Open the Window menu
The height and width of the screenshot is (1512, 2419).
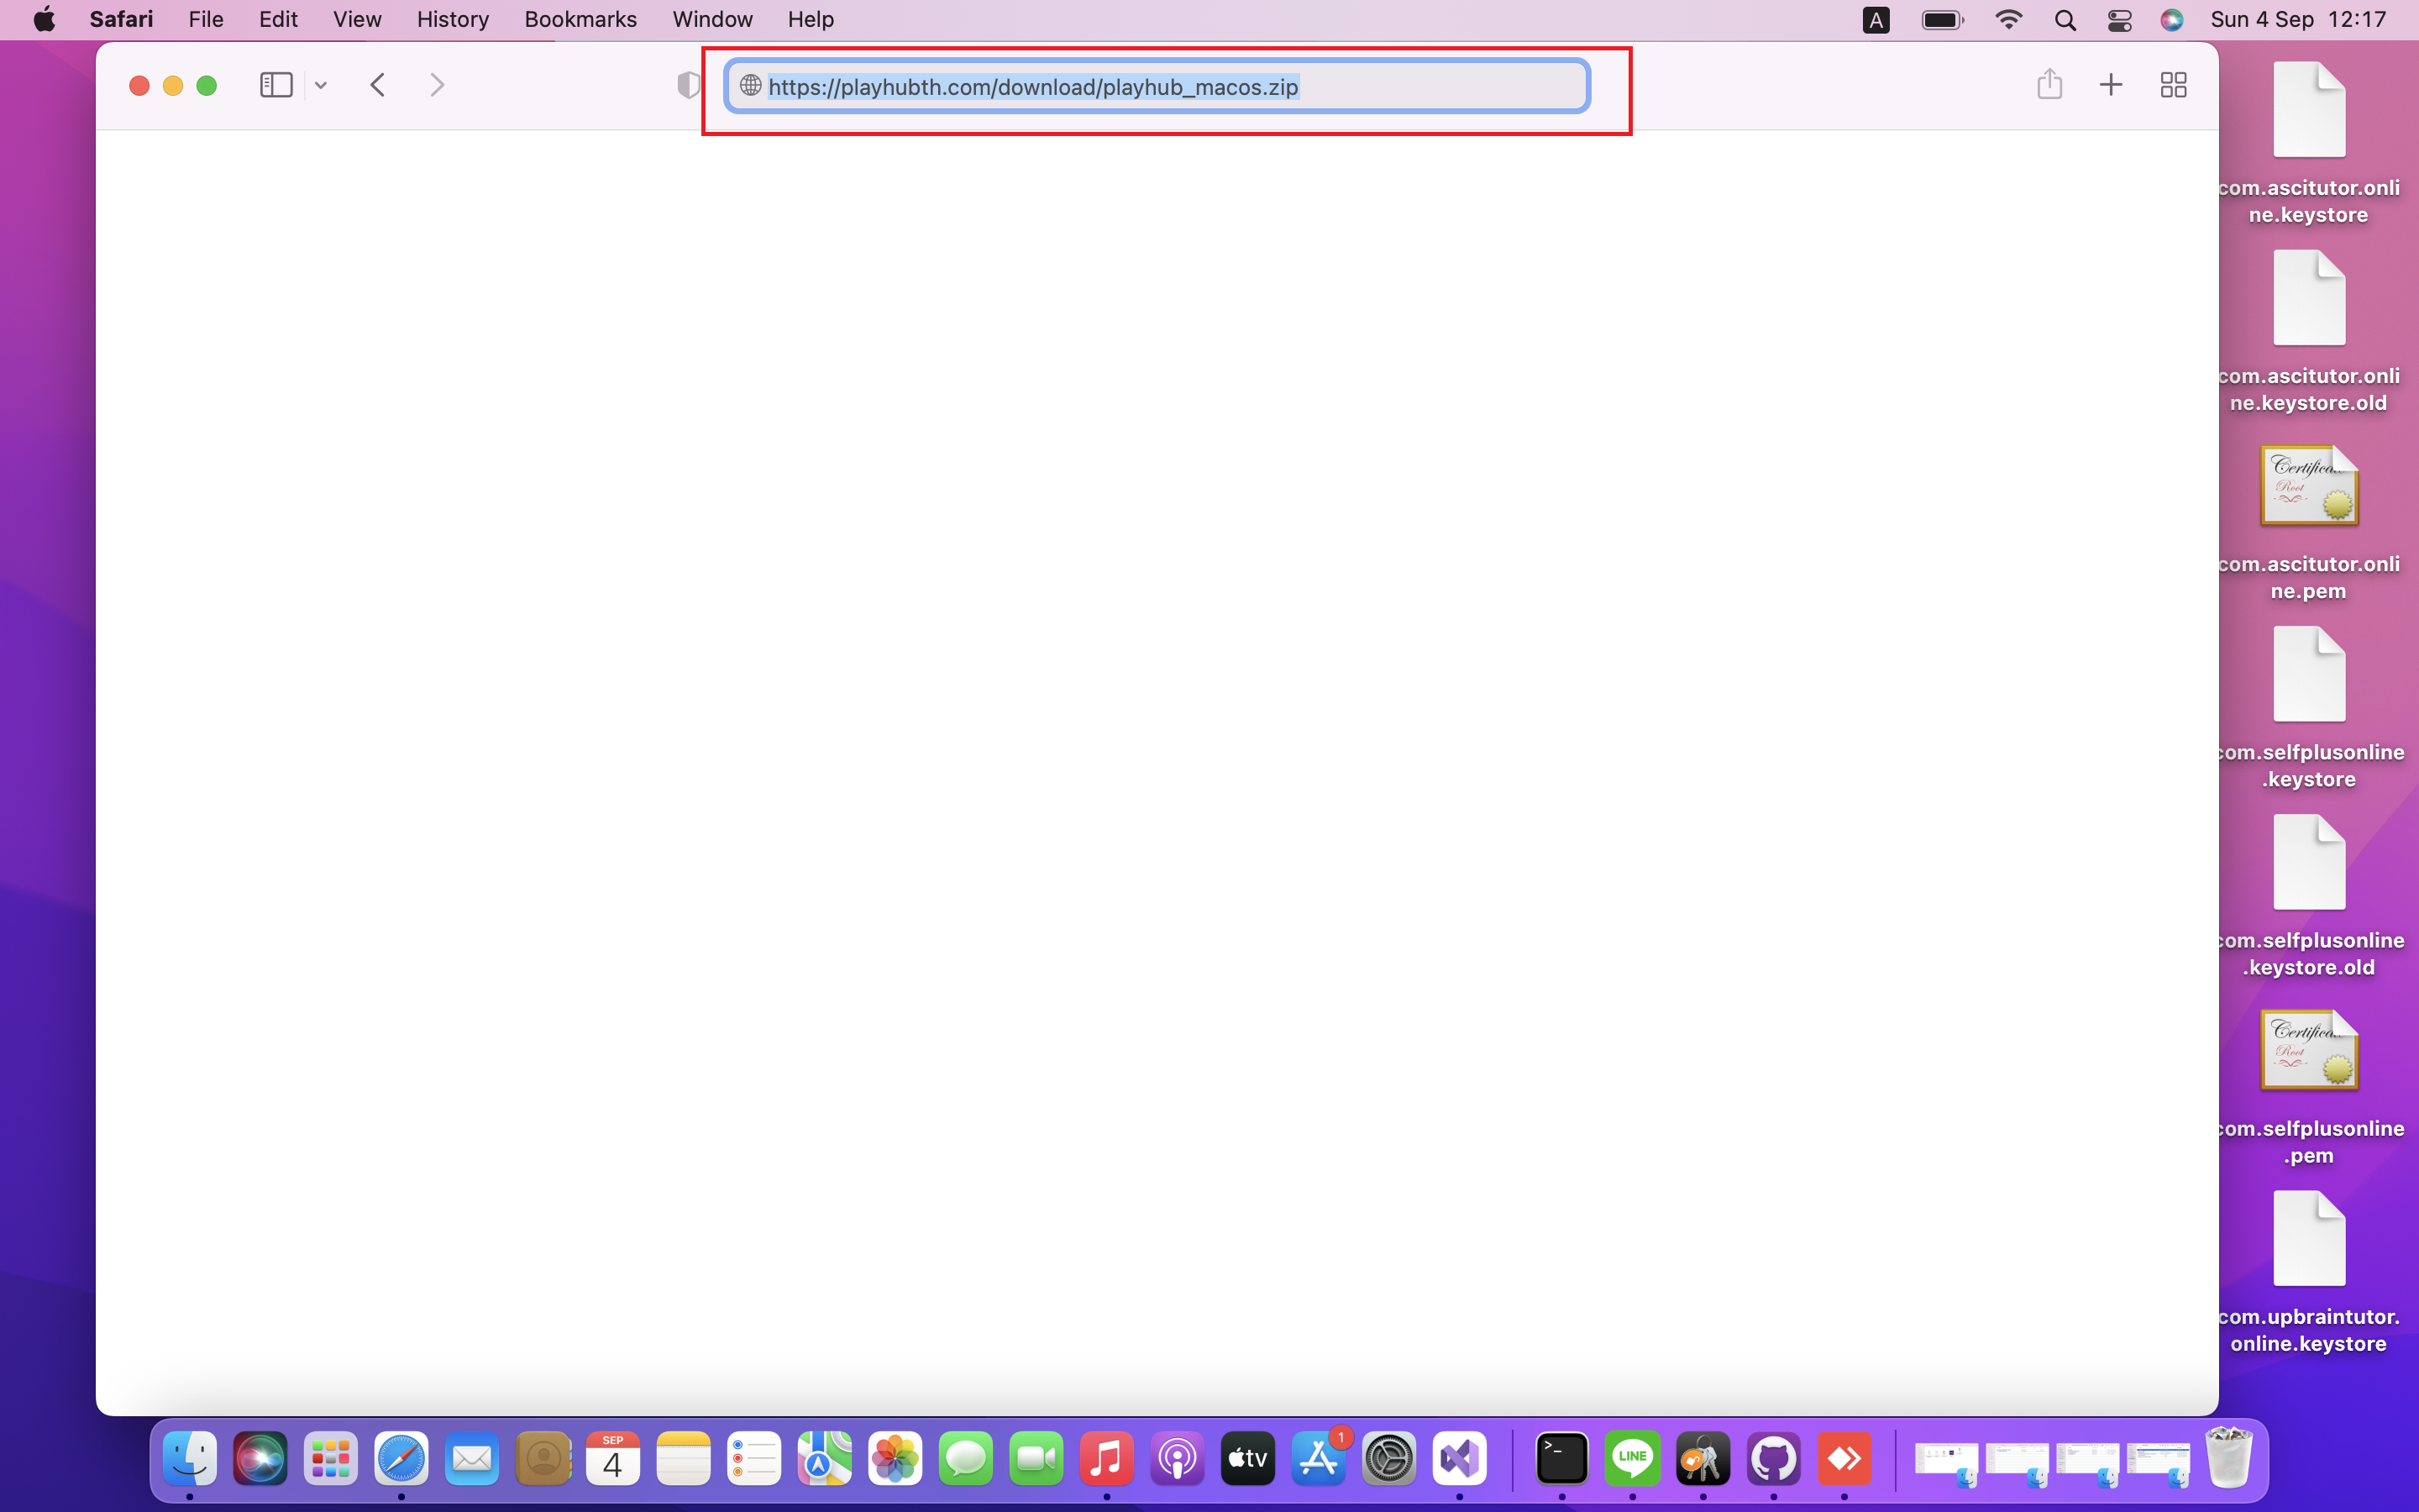pyautogui.click(x=713, y=19)
